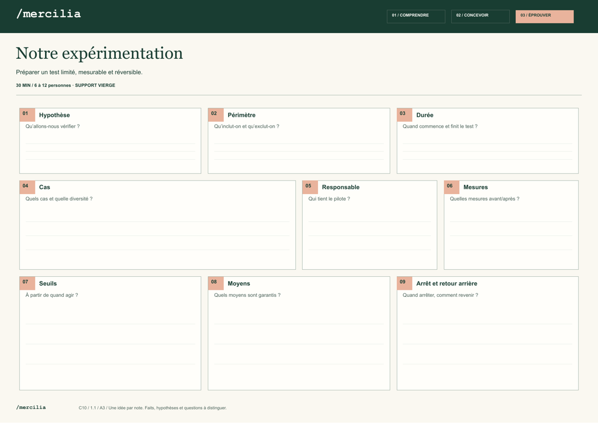Click the 09 badge on the Arrêt card

[x=404, y=283]
